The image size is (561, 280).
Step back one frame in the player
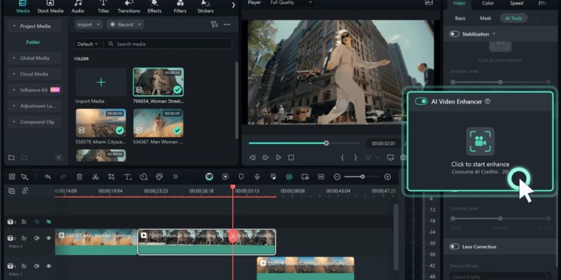[253, 157]
